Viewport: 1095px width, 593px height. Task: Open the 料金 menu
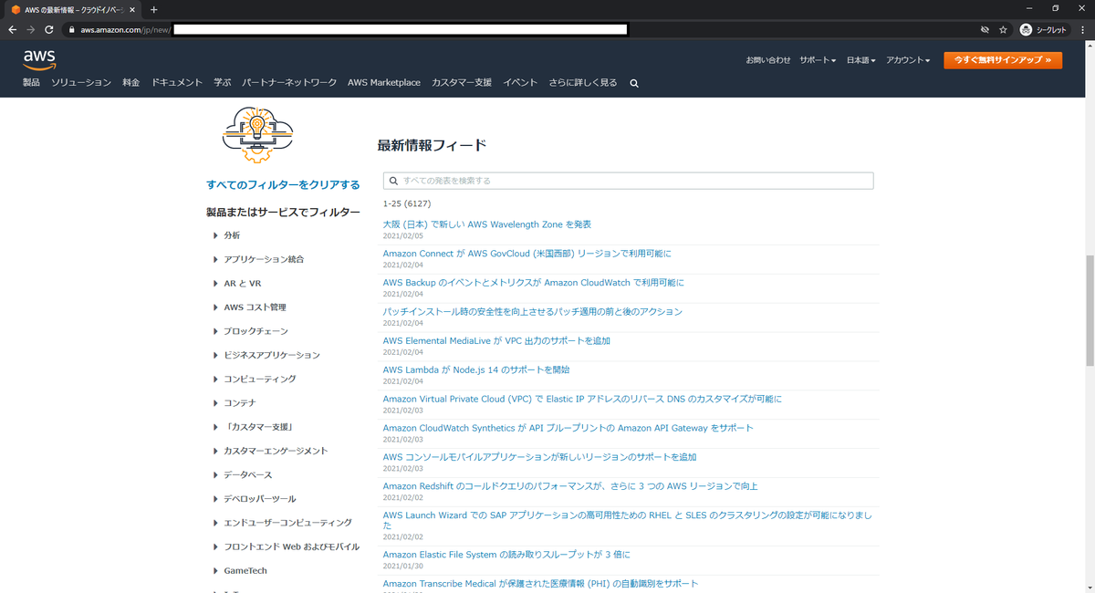[x=131, y=82]
